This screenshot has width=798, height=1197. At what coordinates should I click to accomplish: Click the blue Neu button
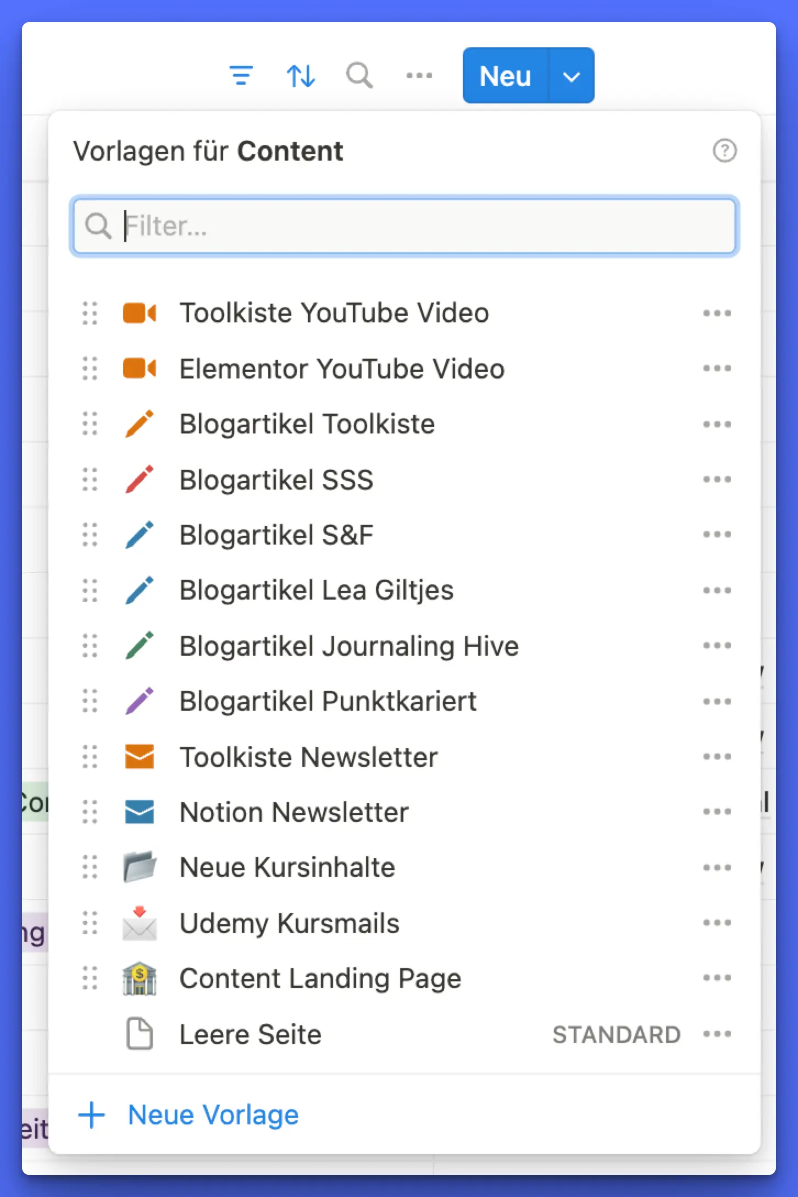[x=505, y=76]
